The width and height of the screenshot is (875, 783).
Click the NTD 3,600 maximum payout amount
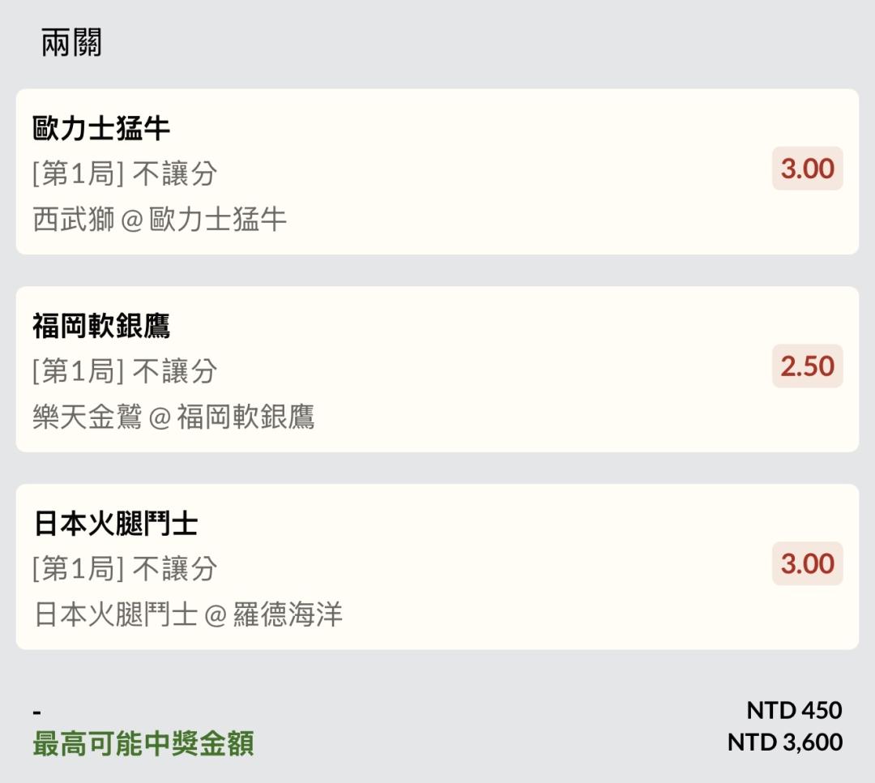(784, 742)
